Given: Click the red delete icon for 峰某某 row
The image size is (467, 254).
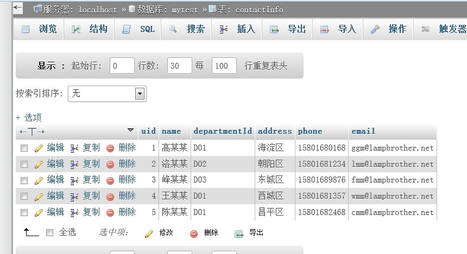Looking at the screenshot, I should pyautogui.click(x=110, y=180).
